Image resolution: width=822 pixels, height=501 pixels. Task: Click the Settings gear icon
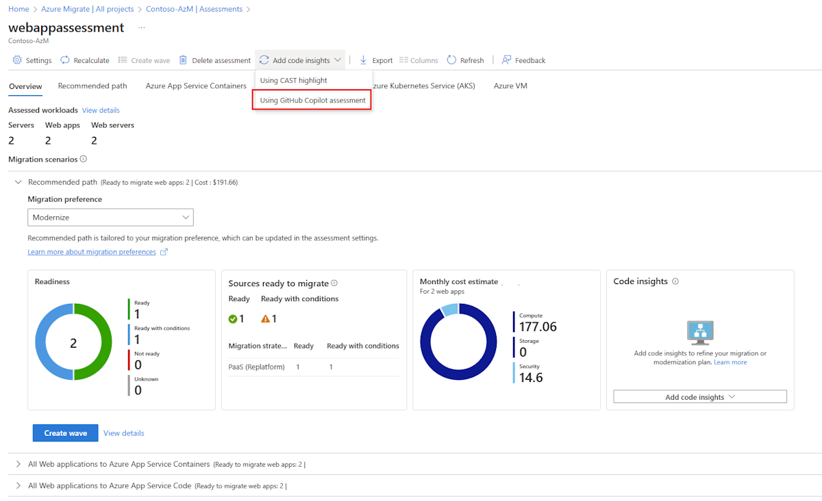(17, 60)
